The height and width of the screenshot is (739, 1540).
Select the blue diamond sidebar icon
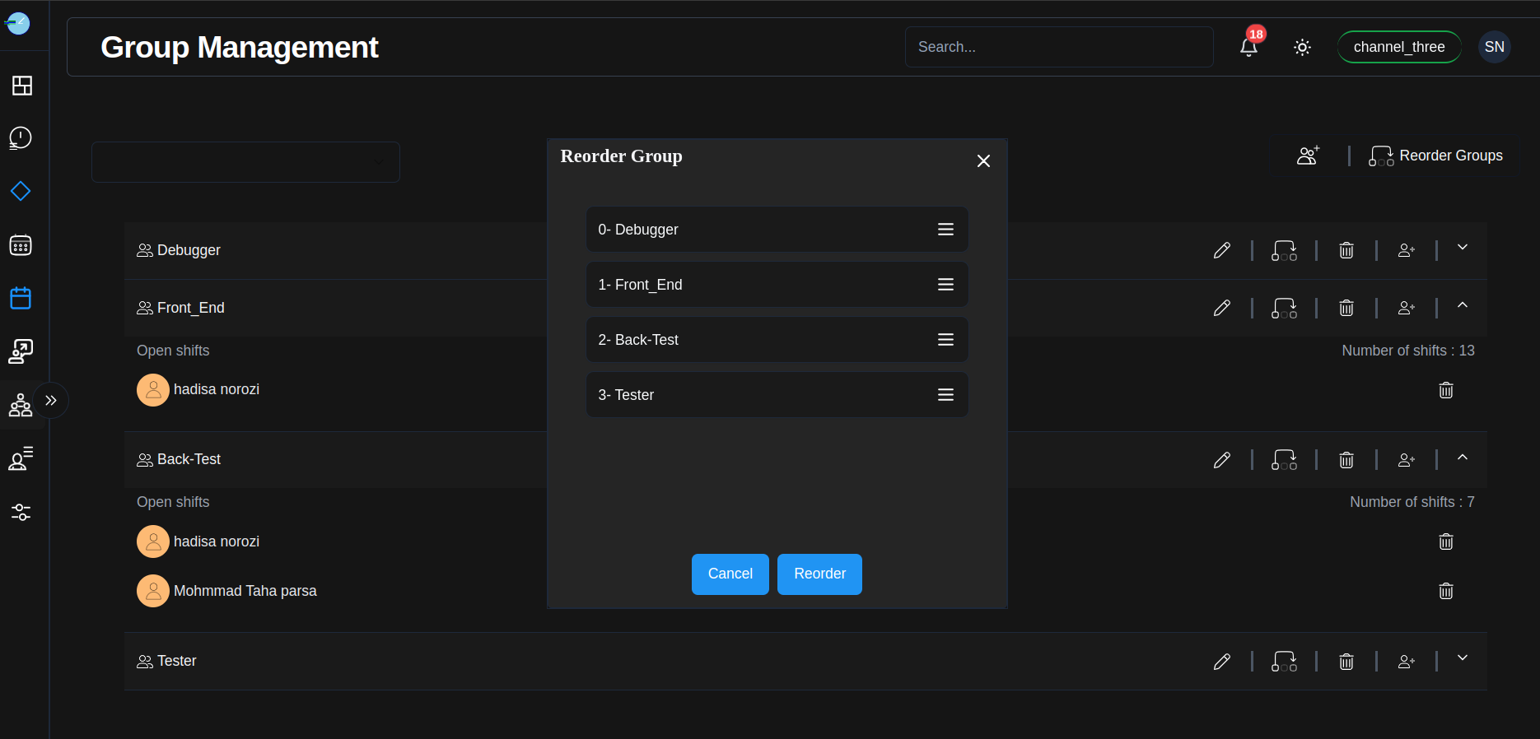pos(21,191)
